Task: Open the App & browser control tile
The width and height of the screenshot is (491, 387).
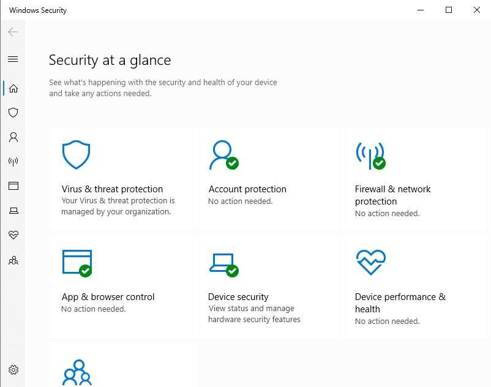Action: [x=121, y=286]
